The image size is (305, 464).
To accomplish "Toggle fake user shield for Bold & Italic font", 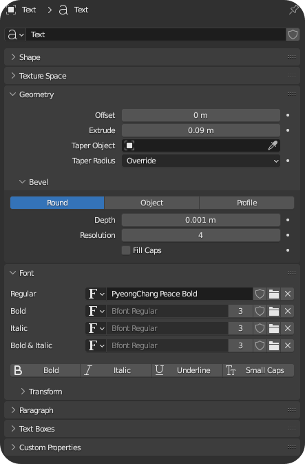I will (260, 345).
